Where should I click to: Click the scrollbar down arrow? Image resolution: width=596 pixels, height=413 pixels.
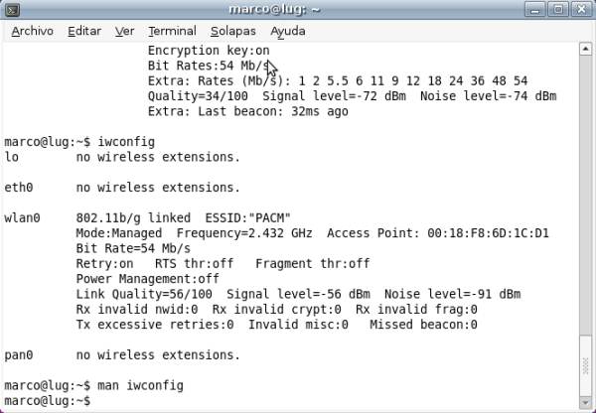coord(586,404)
